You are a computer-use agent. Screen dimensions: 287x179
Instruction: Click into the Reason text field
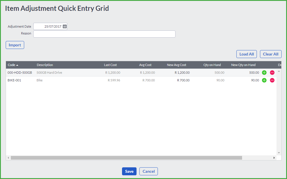pos(104,34)
